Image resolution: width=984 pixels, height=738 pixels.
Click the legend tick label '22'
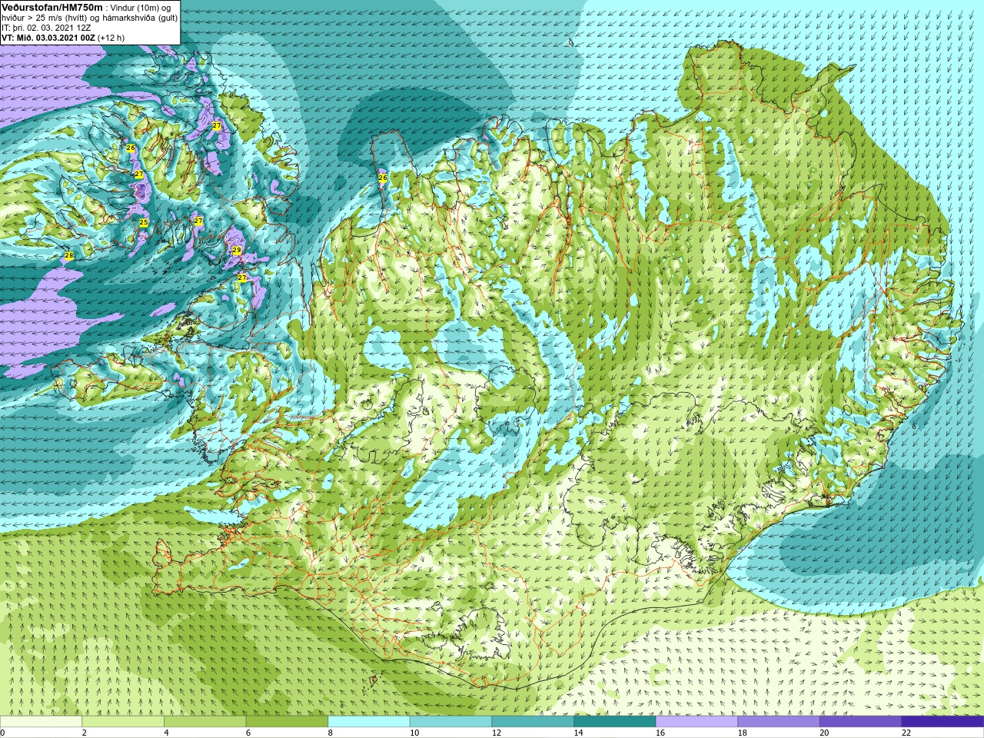[x=906, y=733]
